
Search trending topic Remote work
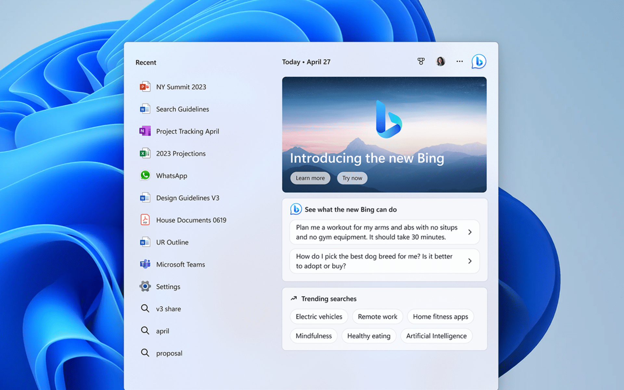point(377,317)
